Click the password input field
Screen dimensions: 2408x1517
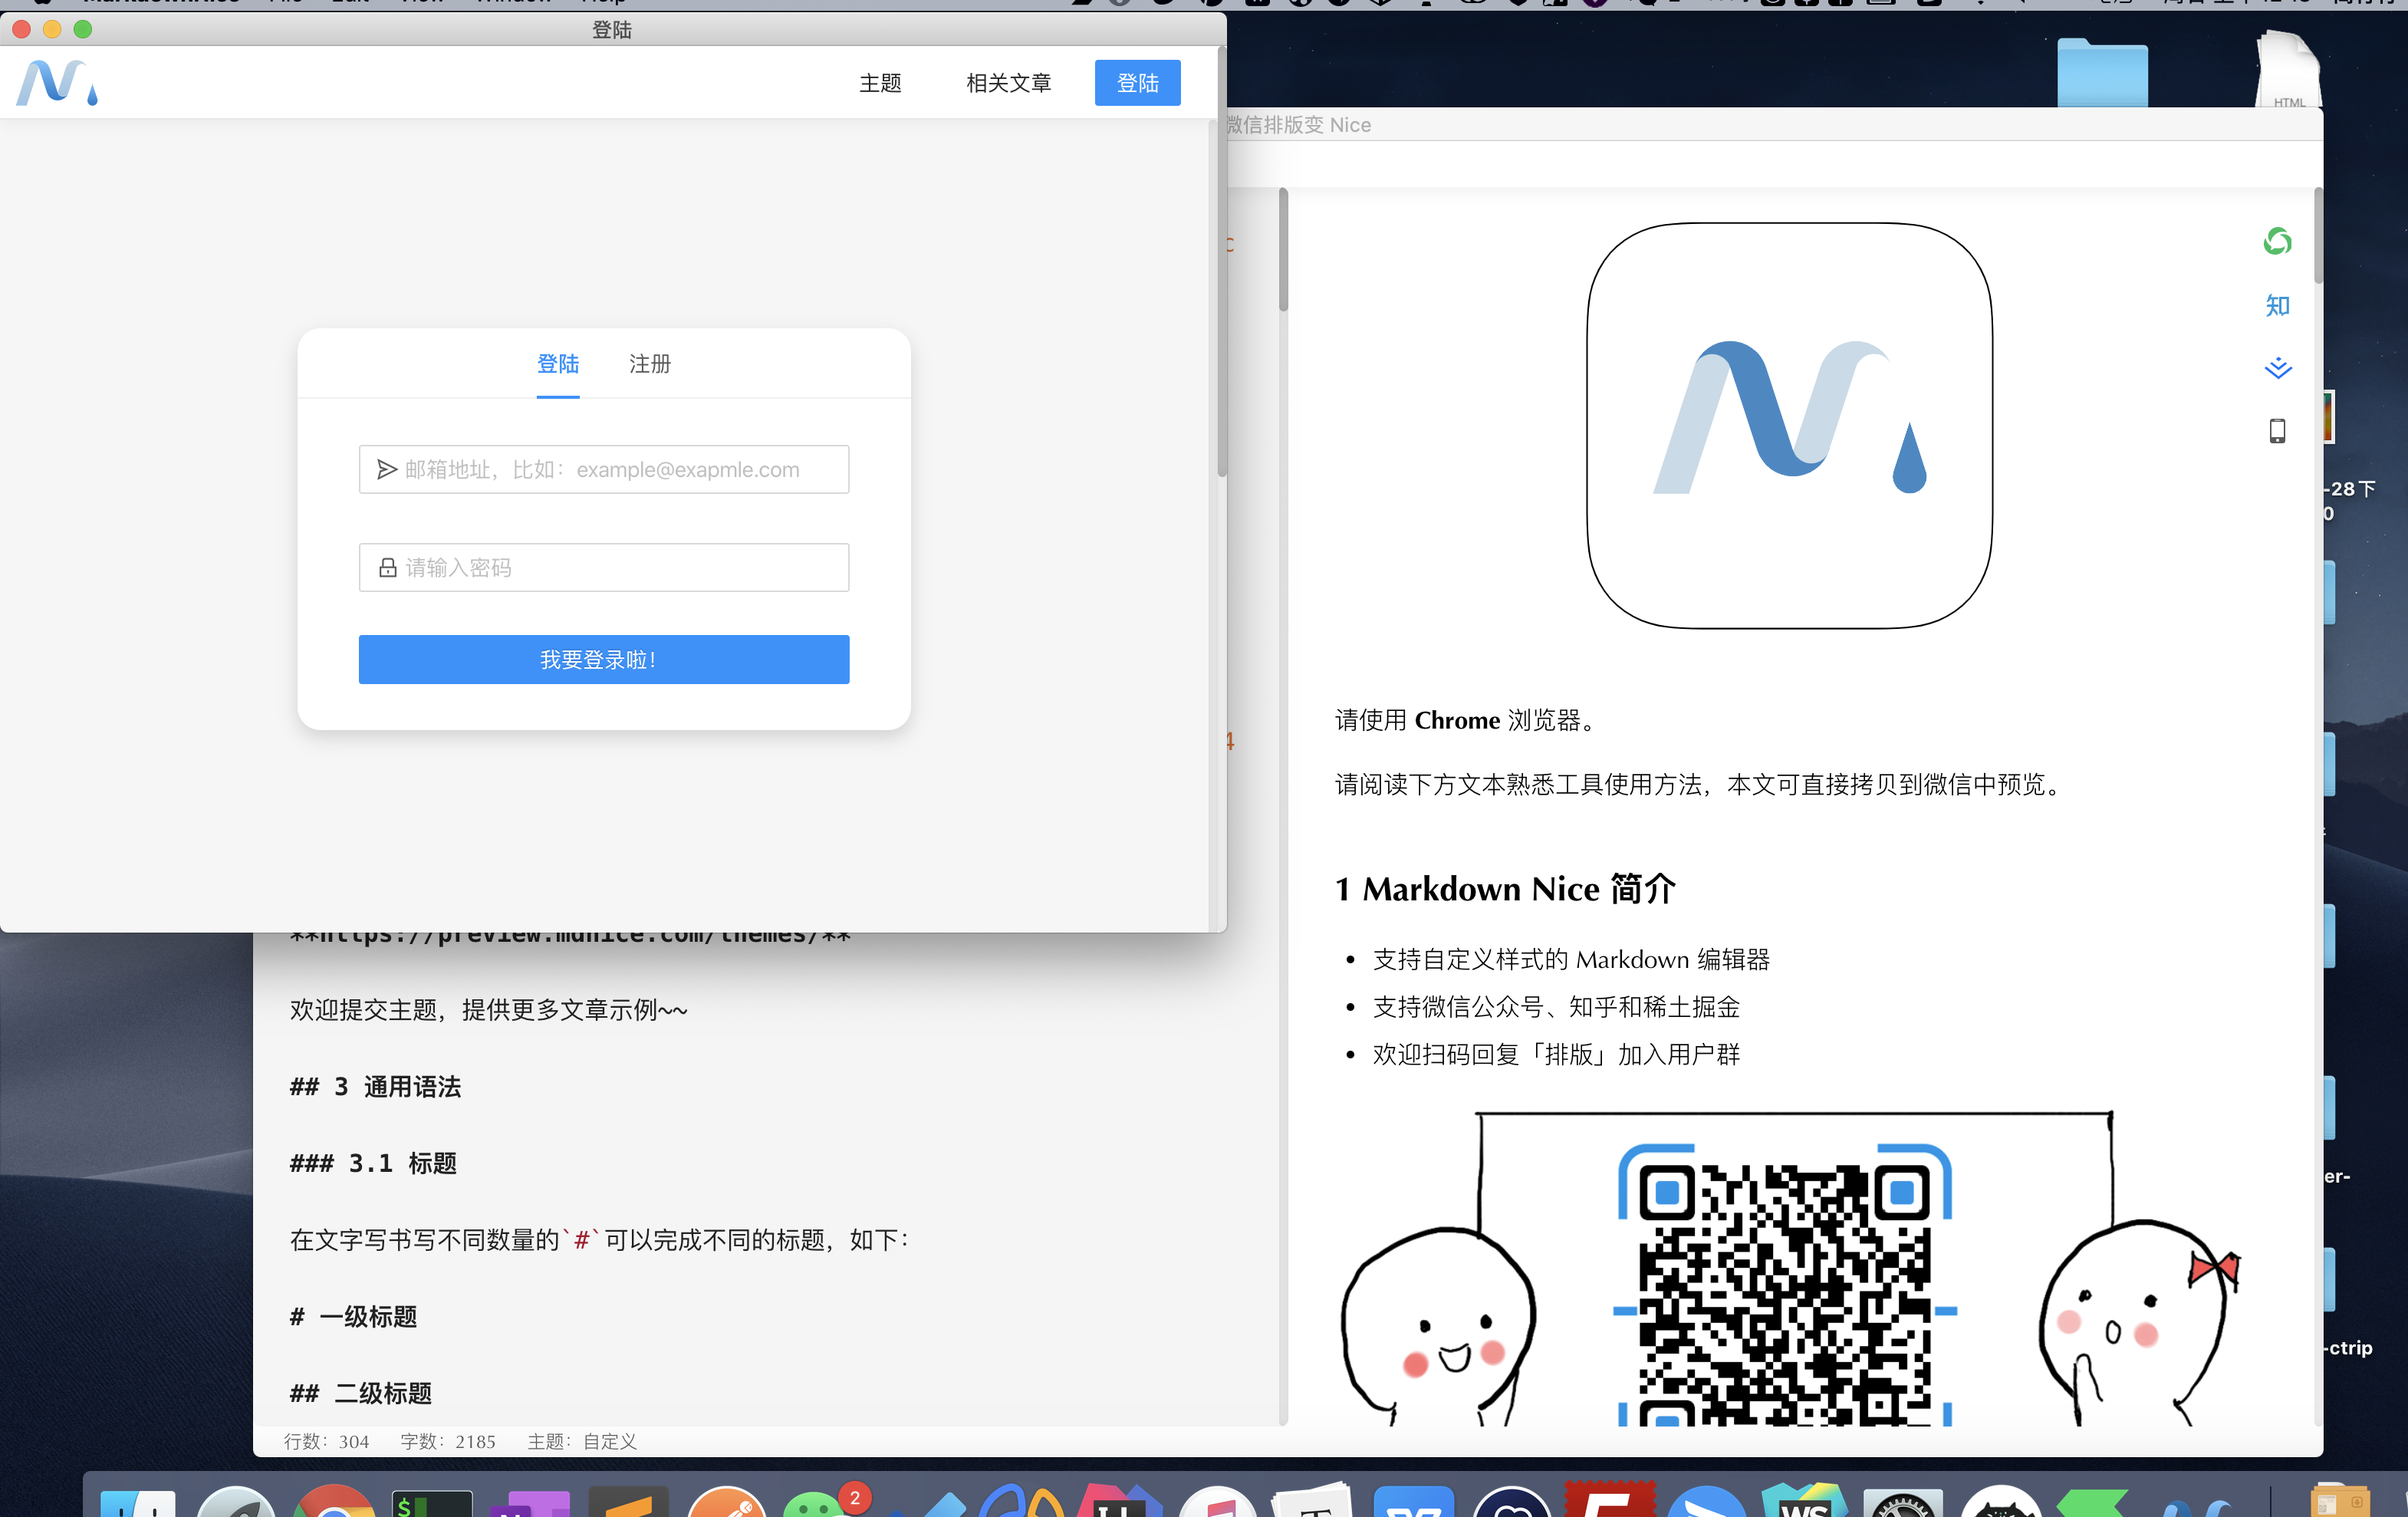click(x=603, y=567)
